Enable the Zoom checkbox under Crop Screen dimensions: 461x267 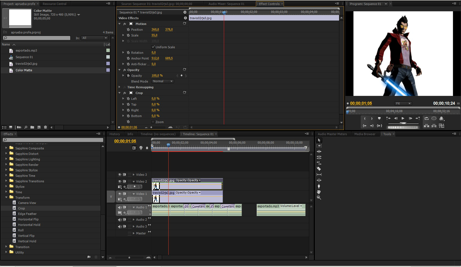[x=153, y=122]
